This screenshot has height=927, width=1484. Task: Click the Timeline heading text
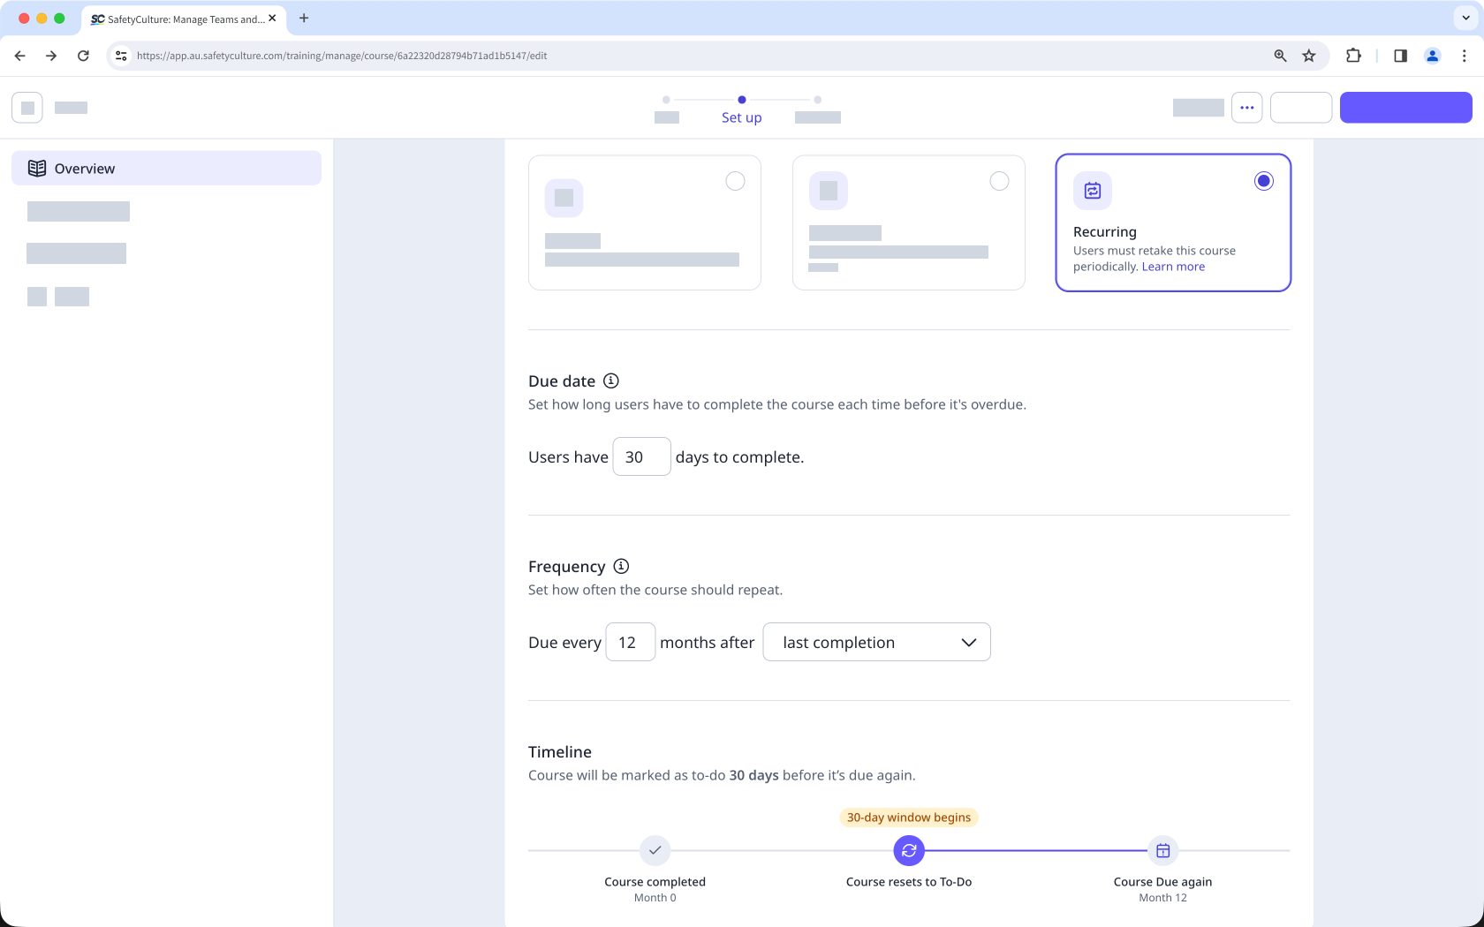tap(560, 751)
